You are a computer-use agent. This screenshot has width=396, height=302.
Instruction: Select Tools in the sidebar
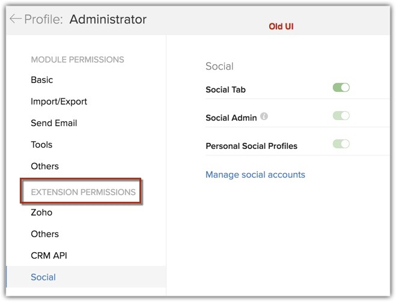[41, 145]
